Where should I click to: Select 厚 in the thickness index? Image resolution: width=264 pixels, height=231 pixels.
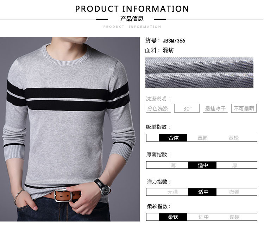pyautogui.click(x=234, y=165)
